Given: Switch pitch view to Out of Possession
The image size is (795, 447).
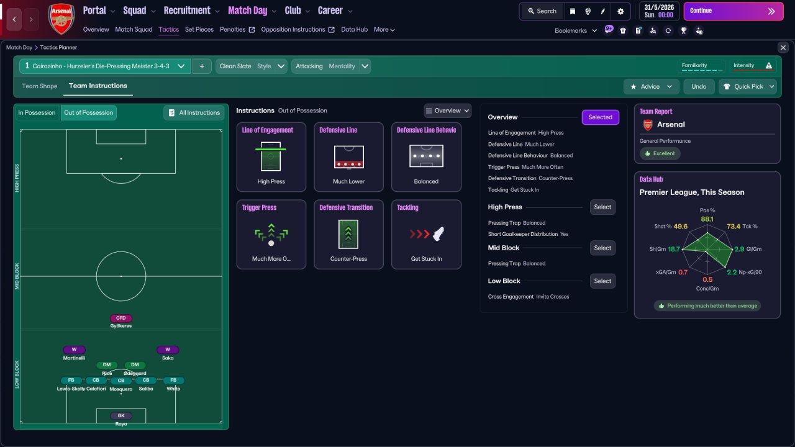Looking at the screenshot, I should [x=89, y=112].
